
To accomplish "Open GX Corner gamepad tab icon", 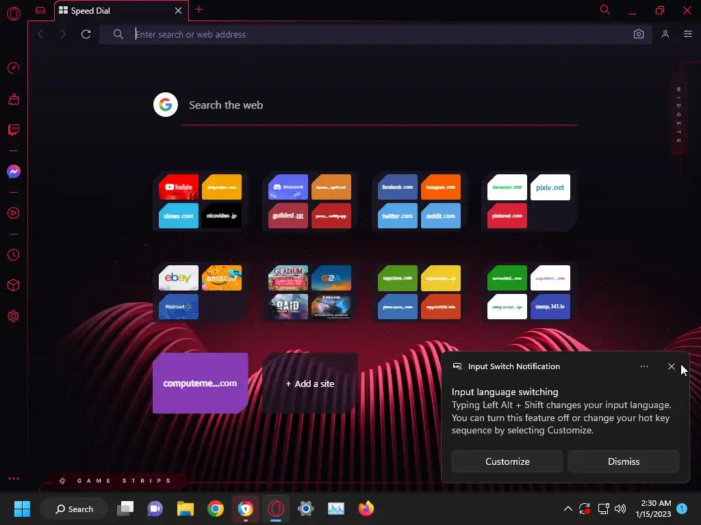I will point(40,10).
